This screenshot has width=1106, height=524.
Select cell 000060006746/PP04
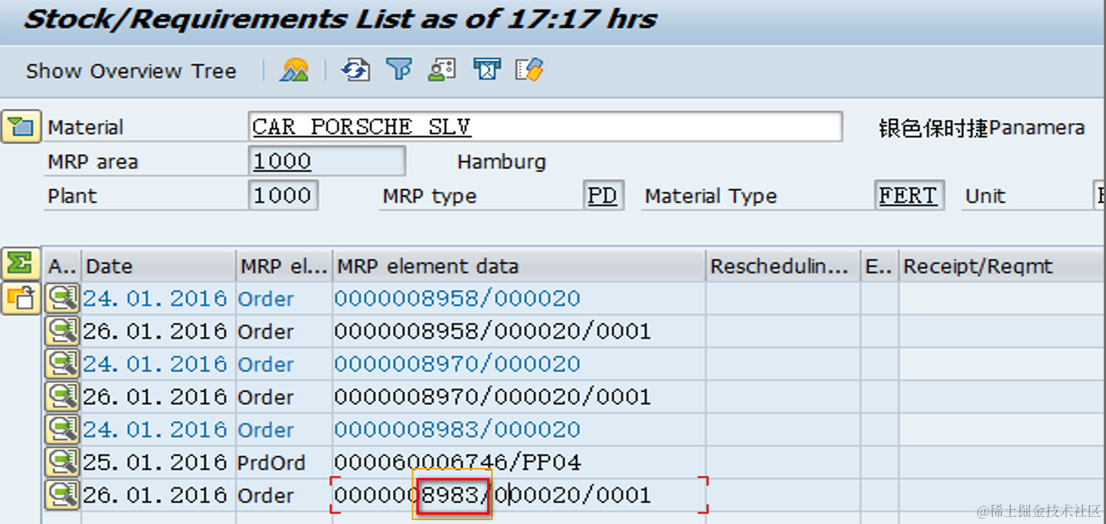point(519,462)
